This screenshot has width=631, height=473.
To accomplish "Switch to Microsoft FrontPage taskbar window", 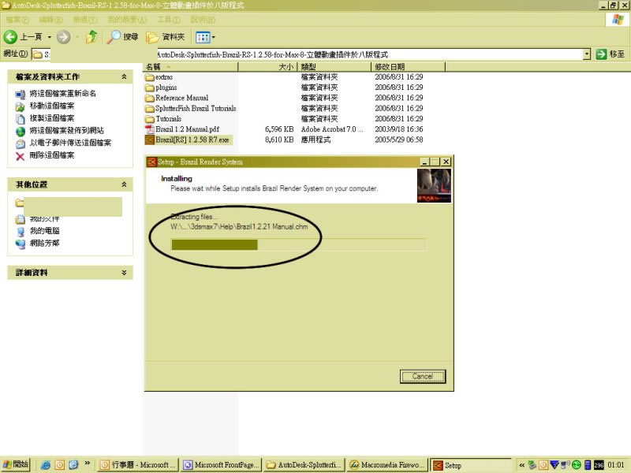I will tap(221, 465).
